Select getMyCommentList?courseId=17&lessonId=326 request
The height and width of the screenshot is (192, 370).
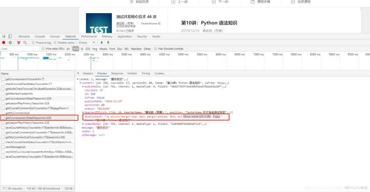(x=37, y=137)
